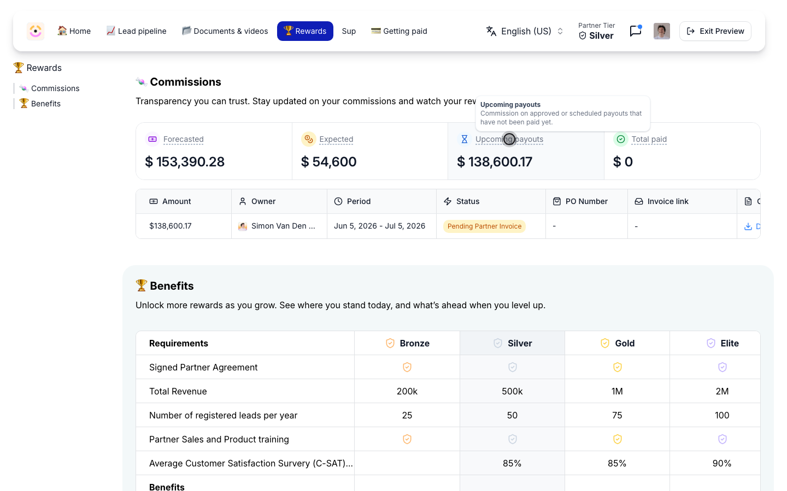Click Gold shield for Partner Sales training
The width and height of the screenshot is (787, 491).
(x=618, y=439)
